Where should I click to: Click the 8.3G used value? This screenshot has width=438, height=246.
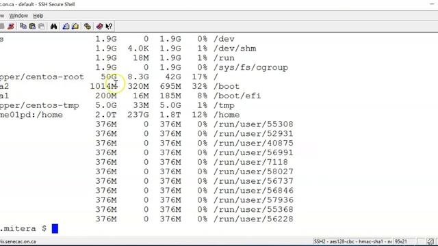tap(138, 77)
